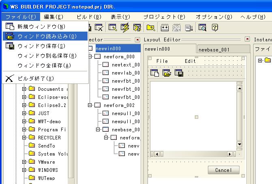Choose ビルダ終了(X) to exit builder
The image size is (272, 184).
click(x=45, y=78)
